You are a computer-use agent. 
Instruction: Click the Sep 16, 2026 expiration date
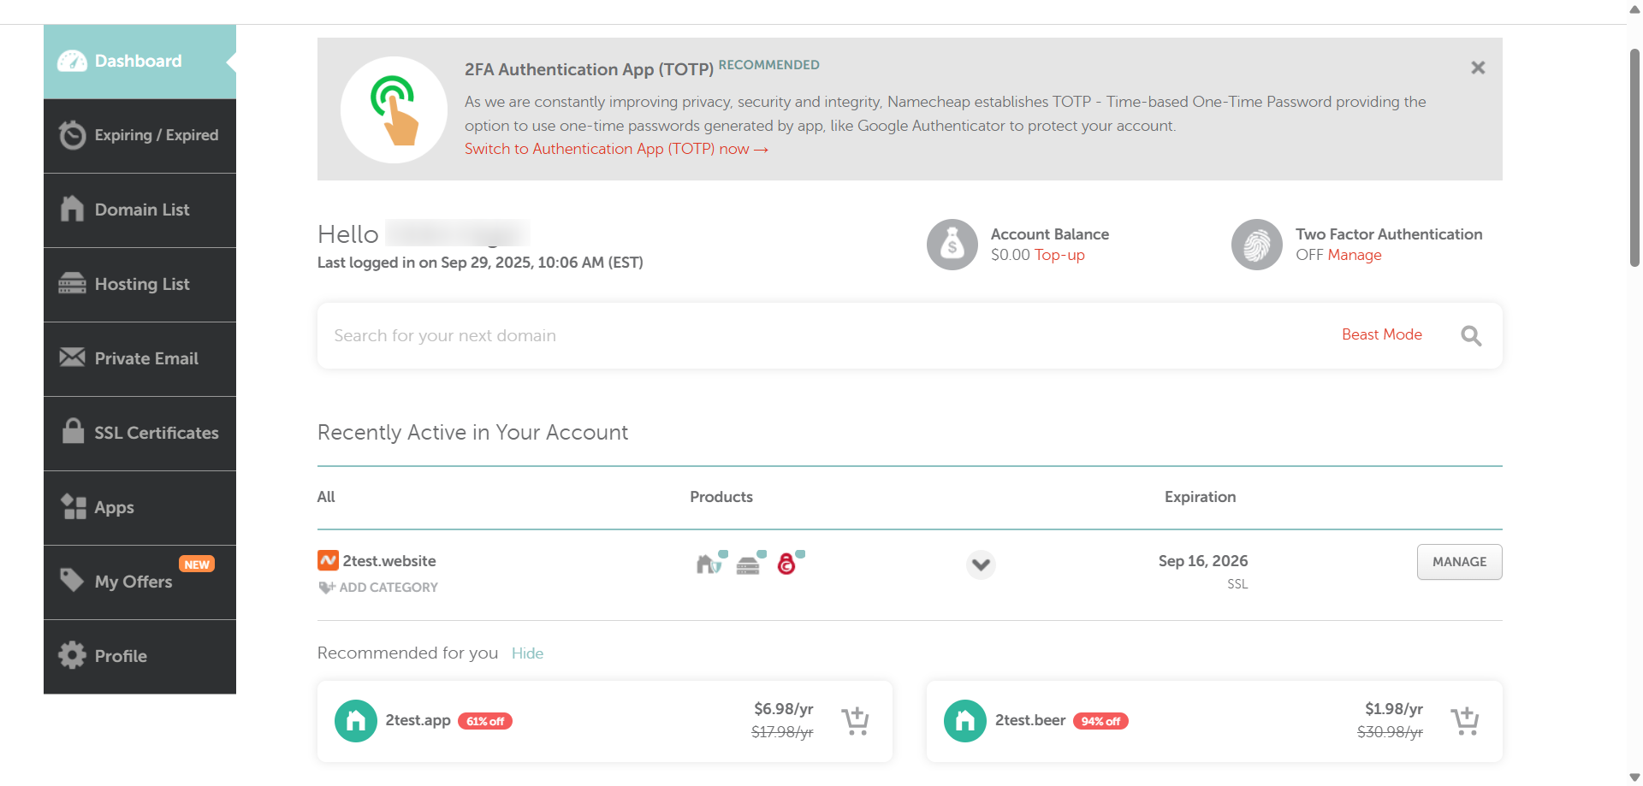click(1203, 561)
